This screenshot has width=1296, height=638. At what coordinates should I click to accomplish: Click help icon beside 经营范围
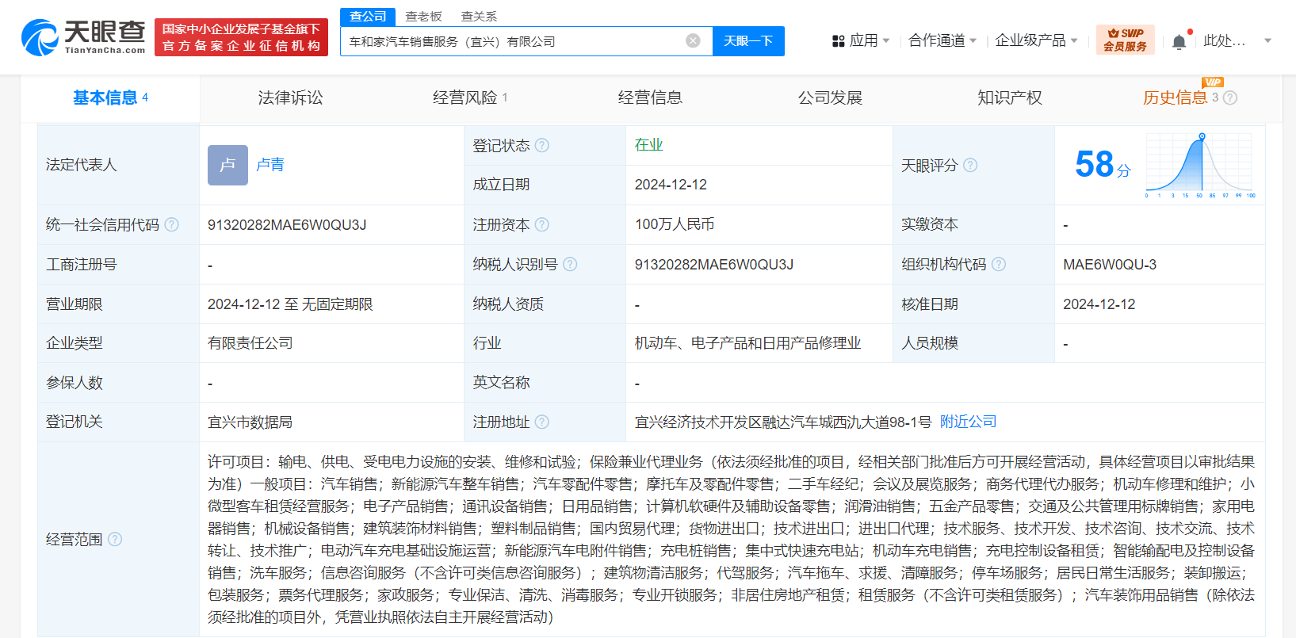pos(115,540)
